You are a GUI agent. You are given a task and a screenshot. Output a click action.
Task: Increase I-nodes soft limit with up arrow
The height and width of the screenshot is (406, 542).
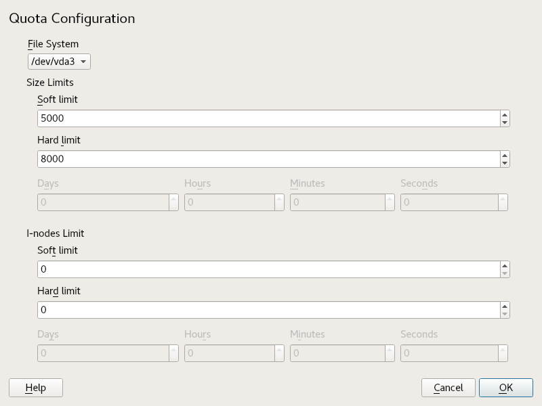[x=505, y=266]
